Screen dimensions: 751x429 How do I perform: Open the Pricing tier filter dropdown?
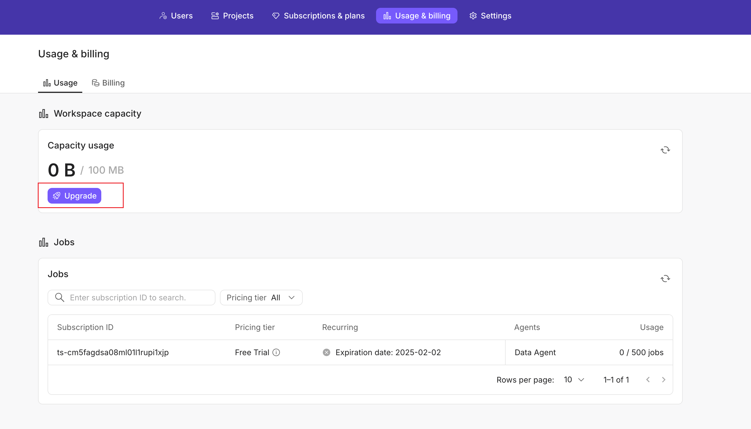click(261, 298)
